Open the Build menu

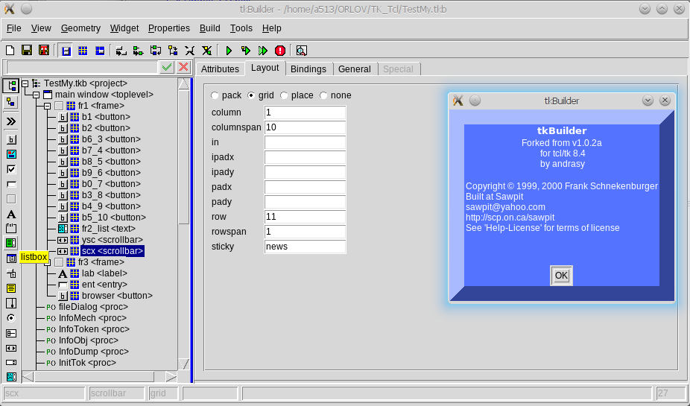tap(209, 28)
